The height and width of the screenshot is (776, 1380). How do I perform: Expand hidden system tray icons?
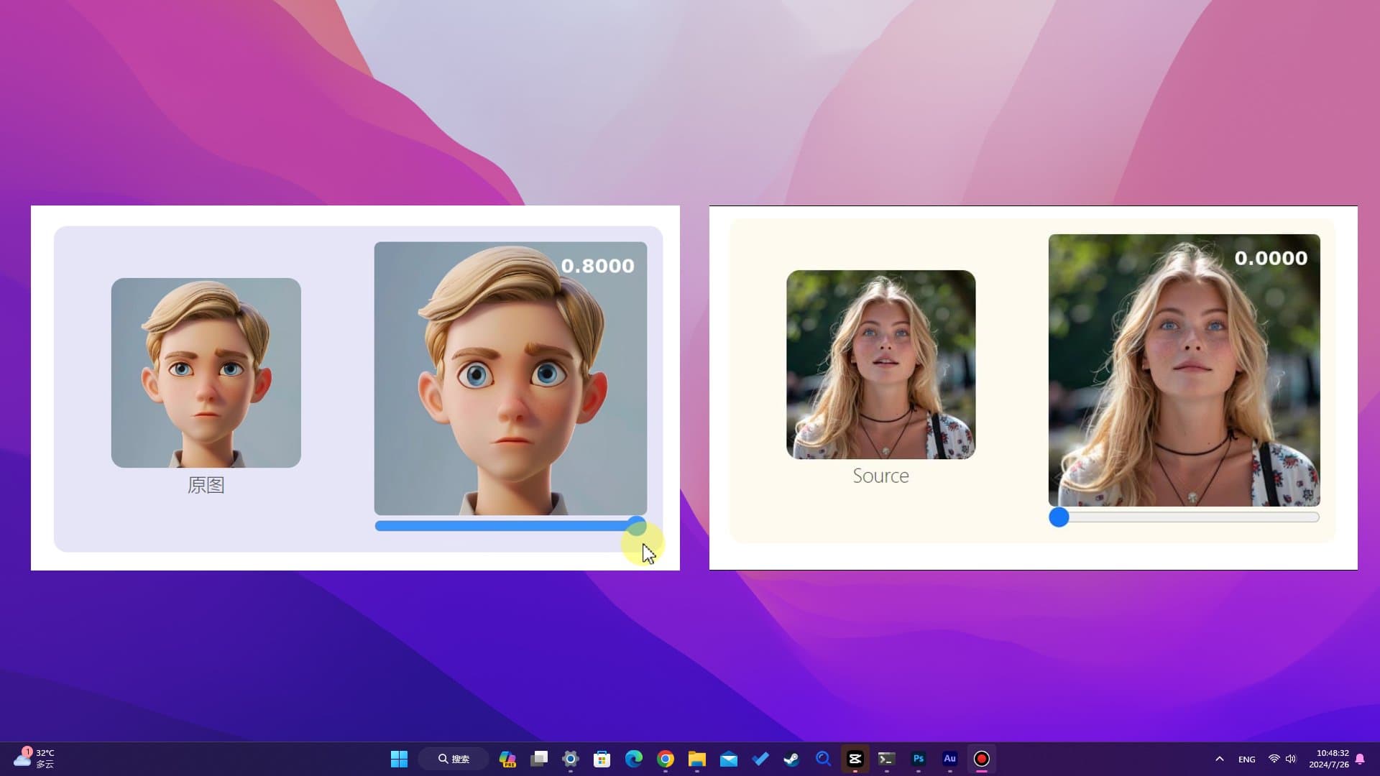[x=1219, y=759]
